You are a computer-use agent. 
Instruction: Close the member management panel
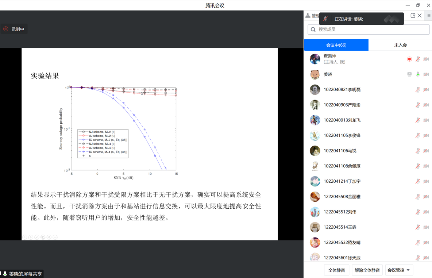[420, 16]
